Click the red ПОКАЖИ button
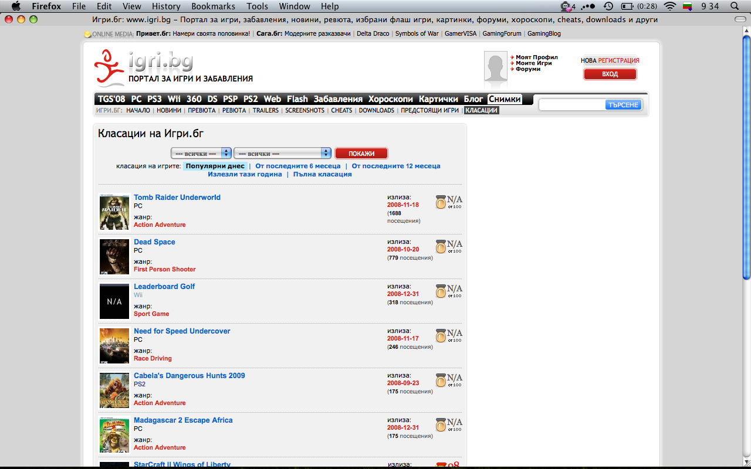Viewport: 751px width, 469px height. click(x=361, y=154)
